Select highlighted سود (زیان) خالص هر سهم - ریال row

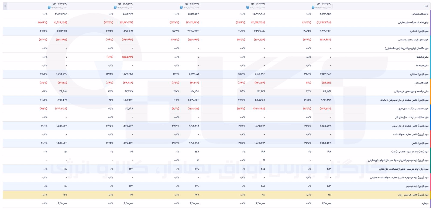click(x=217, y=195)
